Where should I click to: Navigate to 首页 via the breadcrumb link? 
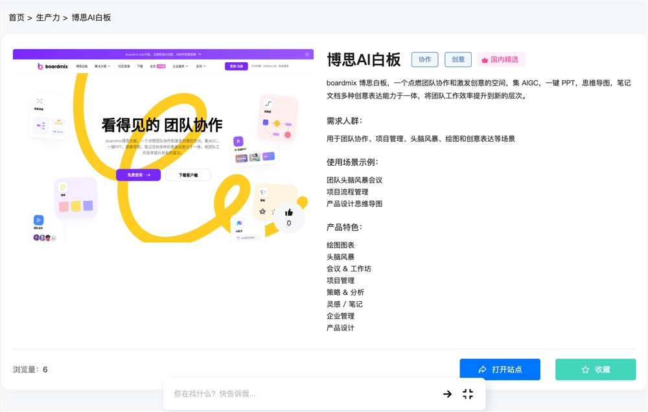point(16,17)
